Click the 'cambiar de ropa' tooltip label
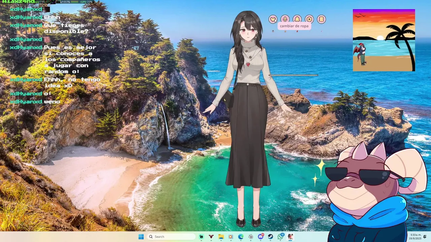Viewport: 431px width, 242px height. [x=294, y=26]
